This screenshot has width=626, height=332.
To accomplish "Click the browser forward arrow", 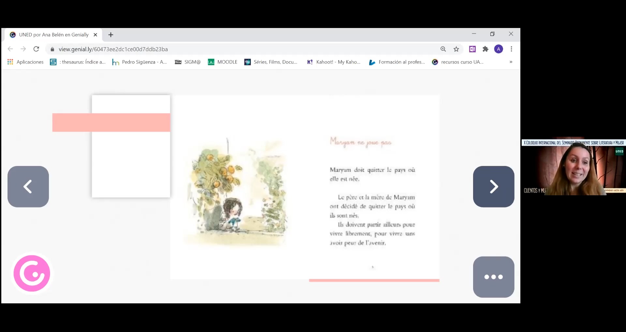I will (x=23, y=49).
